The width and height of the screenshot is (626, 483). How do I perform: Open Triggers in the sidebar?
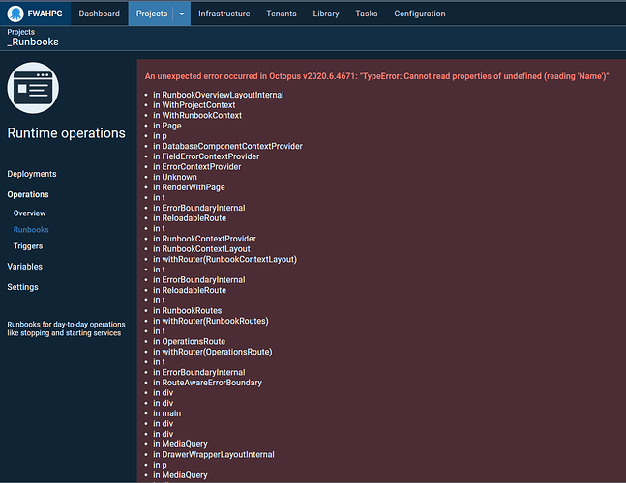click(x=28, y=246)
